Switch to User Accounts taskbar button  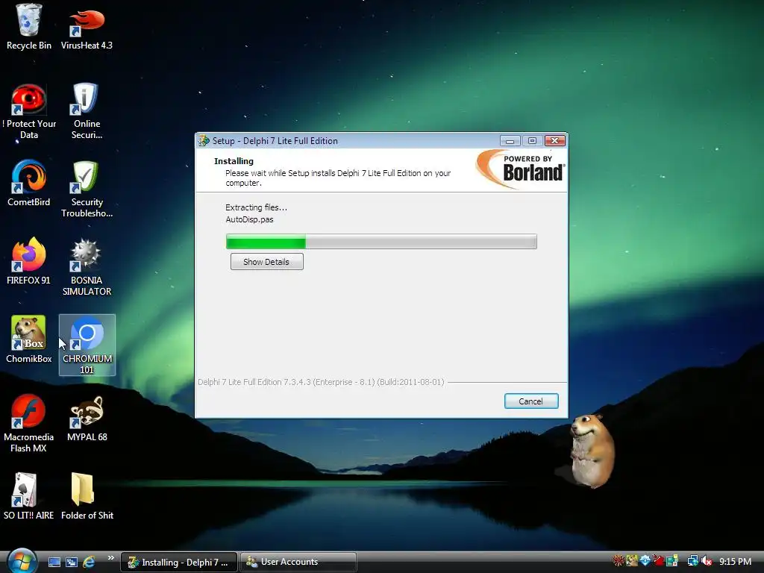[298, 563]
